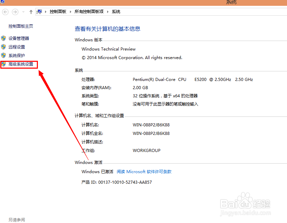Click the 2.00 GB memory value
This screenshot has height=223, width=287.
tap(140, 87)
